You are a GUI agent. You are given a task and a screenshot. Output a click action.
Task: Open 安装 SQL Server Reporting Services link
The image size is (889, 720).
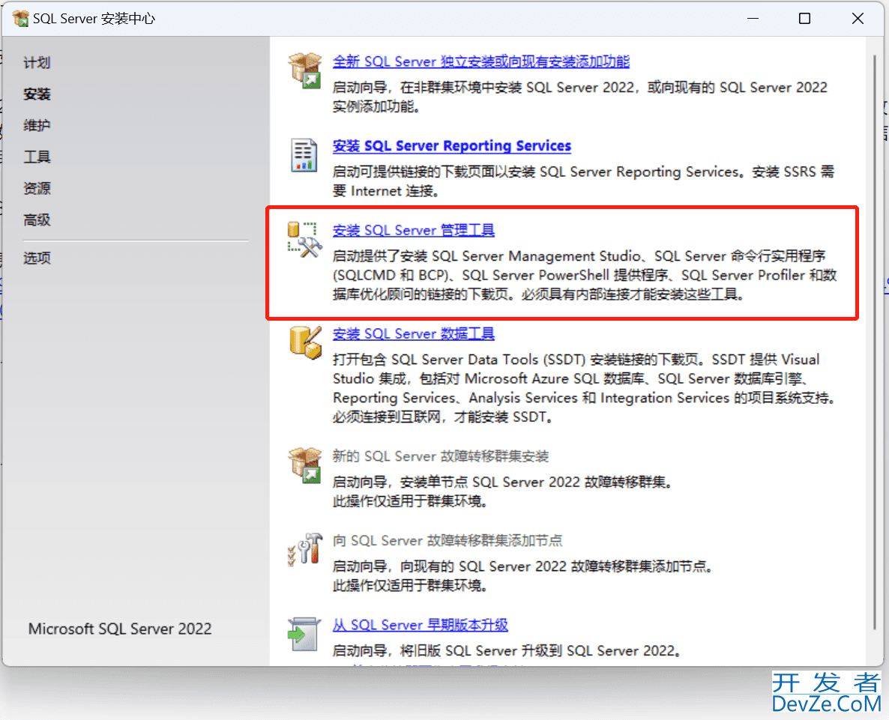(451, 146)
